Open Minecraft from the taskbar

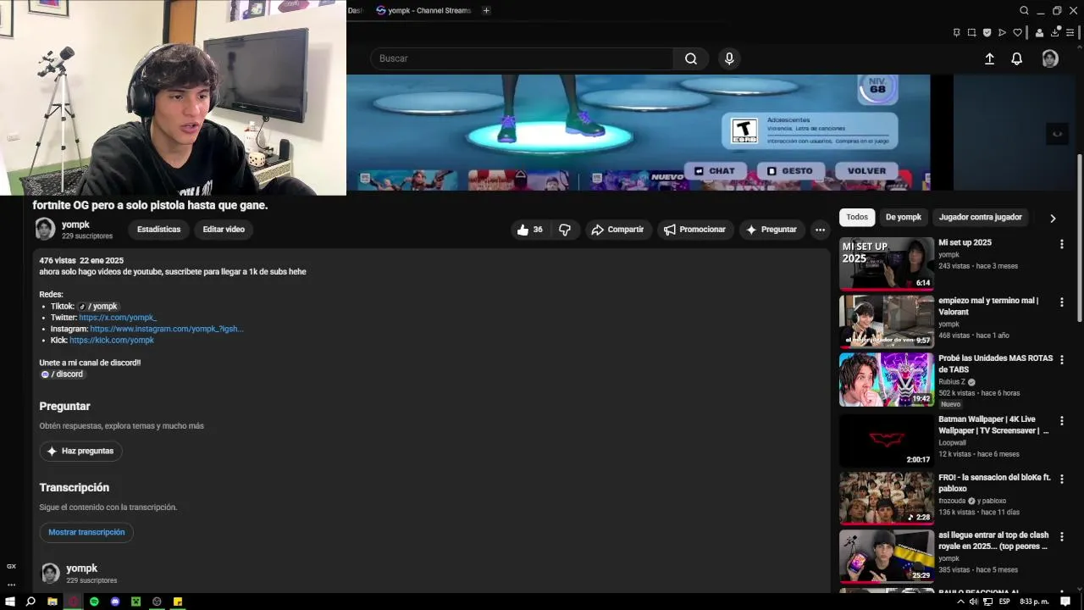135,602
